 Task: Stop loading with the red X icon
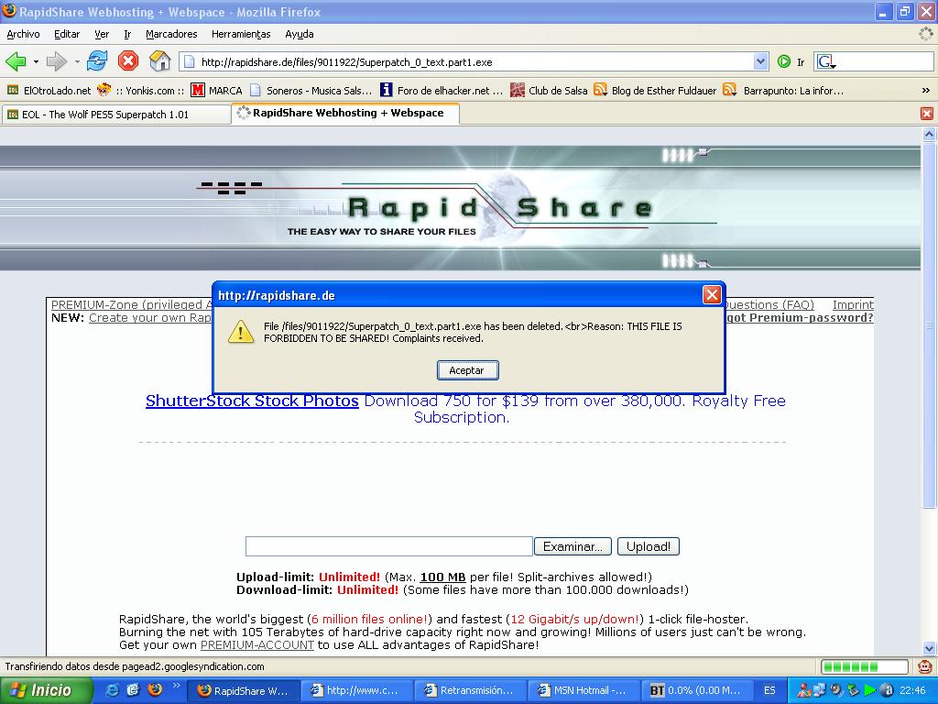128,61
